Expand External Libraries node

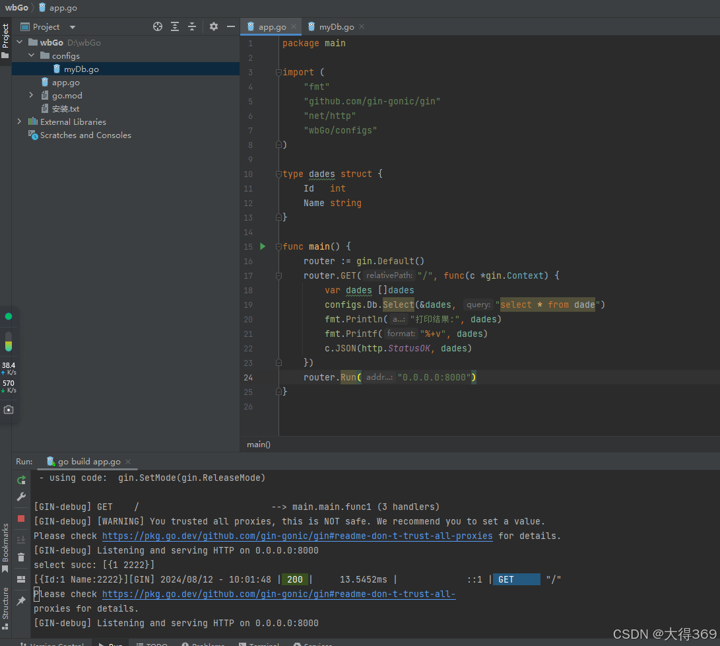coord(19,122)
